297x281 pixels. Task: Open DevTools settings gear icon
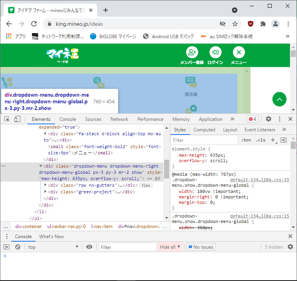coord(269,119)
